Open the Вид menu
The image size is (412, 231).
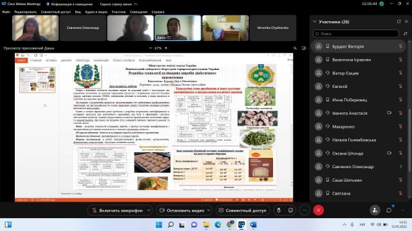click(x=78, y=12)
